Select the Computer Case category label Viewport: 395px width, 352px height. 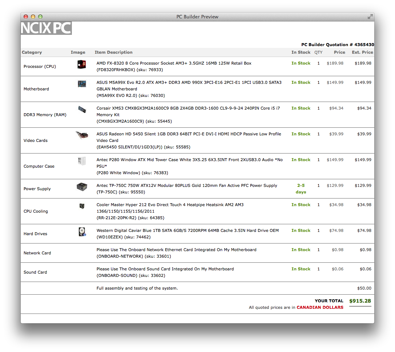click(x=39, y=166)
